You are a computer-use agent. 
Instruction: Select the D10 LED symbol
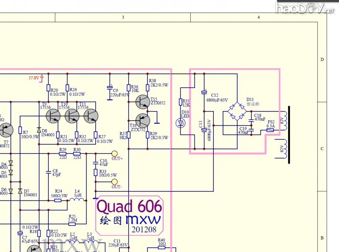[x=181, y=123]
